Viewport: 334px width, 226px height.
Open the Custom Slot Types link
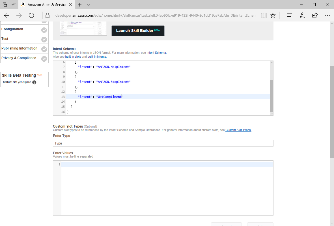pyautogui.click(x=238, y=130)
